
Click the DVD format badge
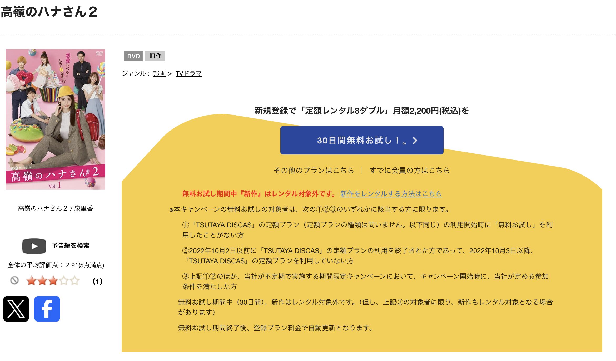point(133,56)
